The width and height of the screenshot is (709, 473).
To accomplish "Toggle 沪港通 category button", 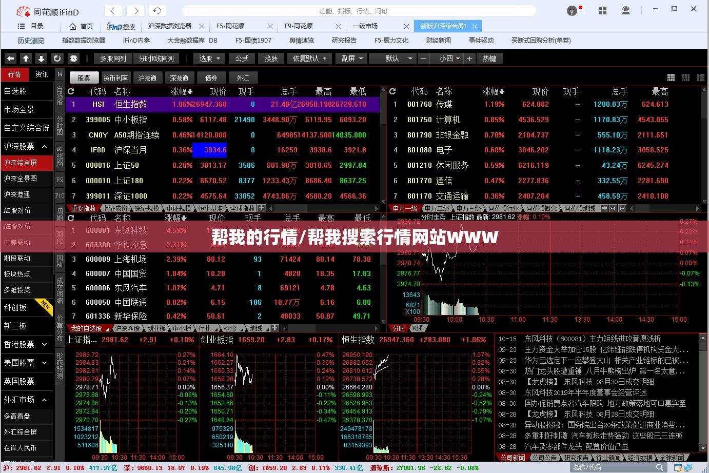I will pyautogui.click(x=147, y=78).
